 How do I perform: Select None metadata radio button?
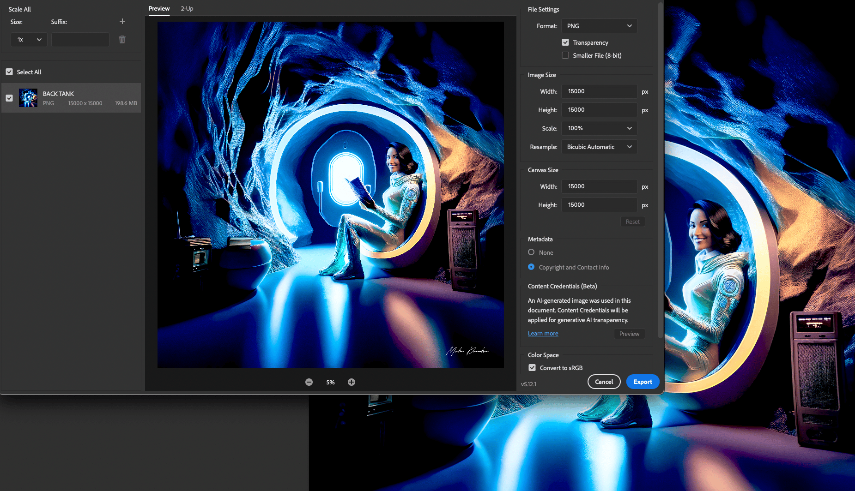[531, 252]
